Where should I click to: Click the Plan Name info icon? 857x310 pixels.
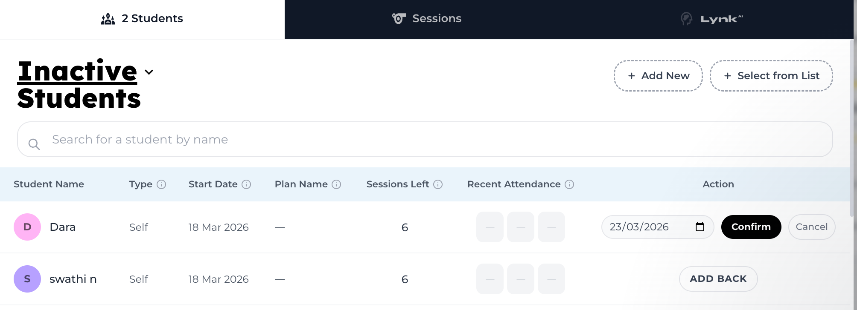click(336, 184)
